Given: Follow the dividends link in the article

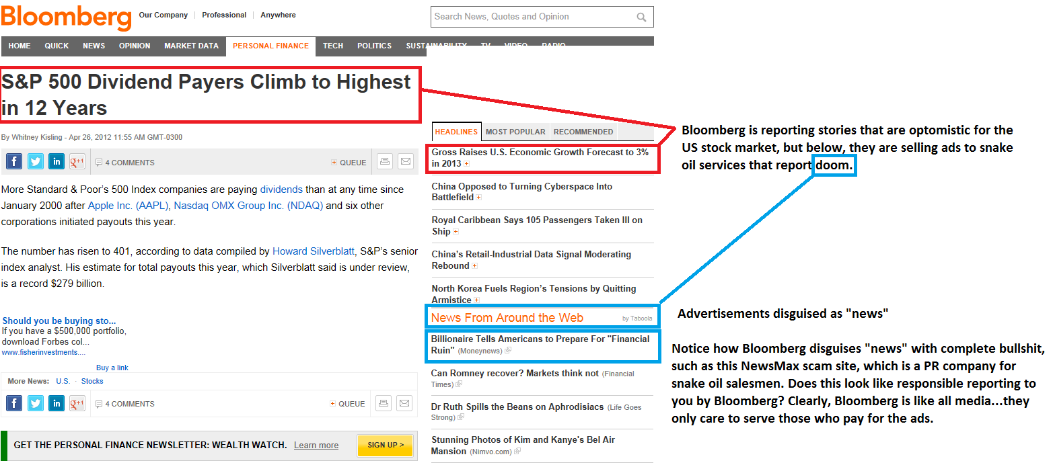Looking at the screenshot, I should [281, 189].
